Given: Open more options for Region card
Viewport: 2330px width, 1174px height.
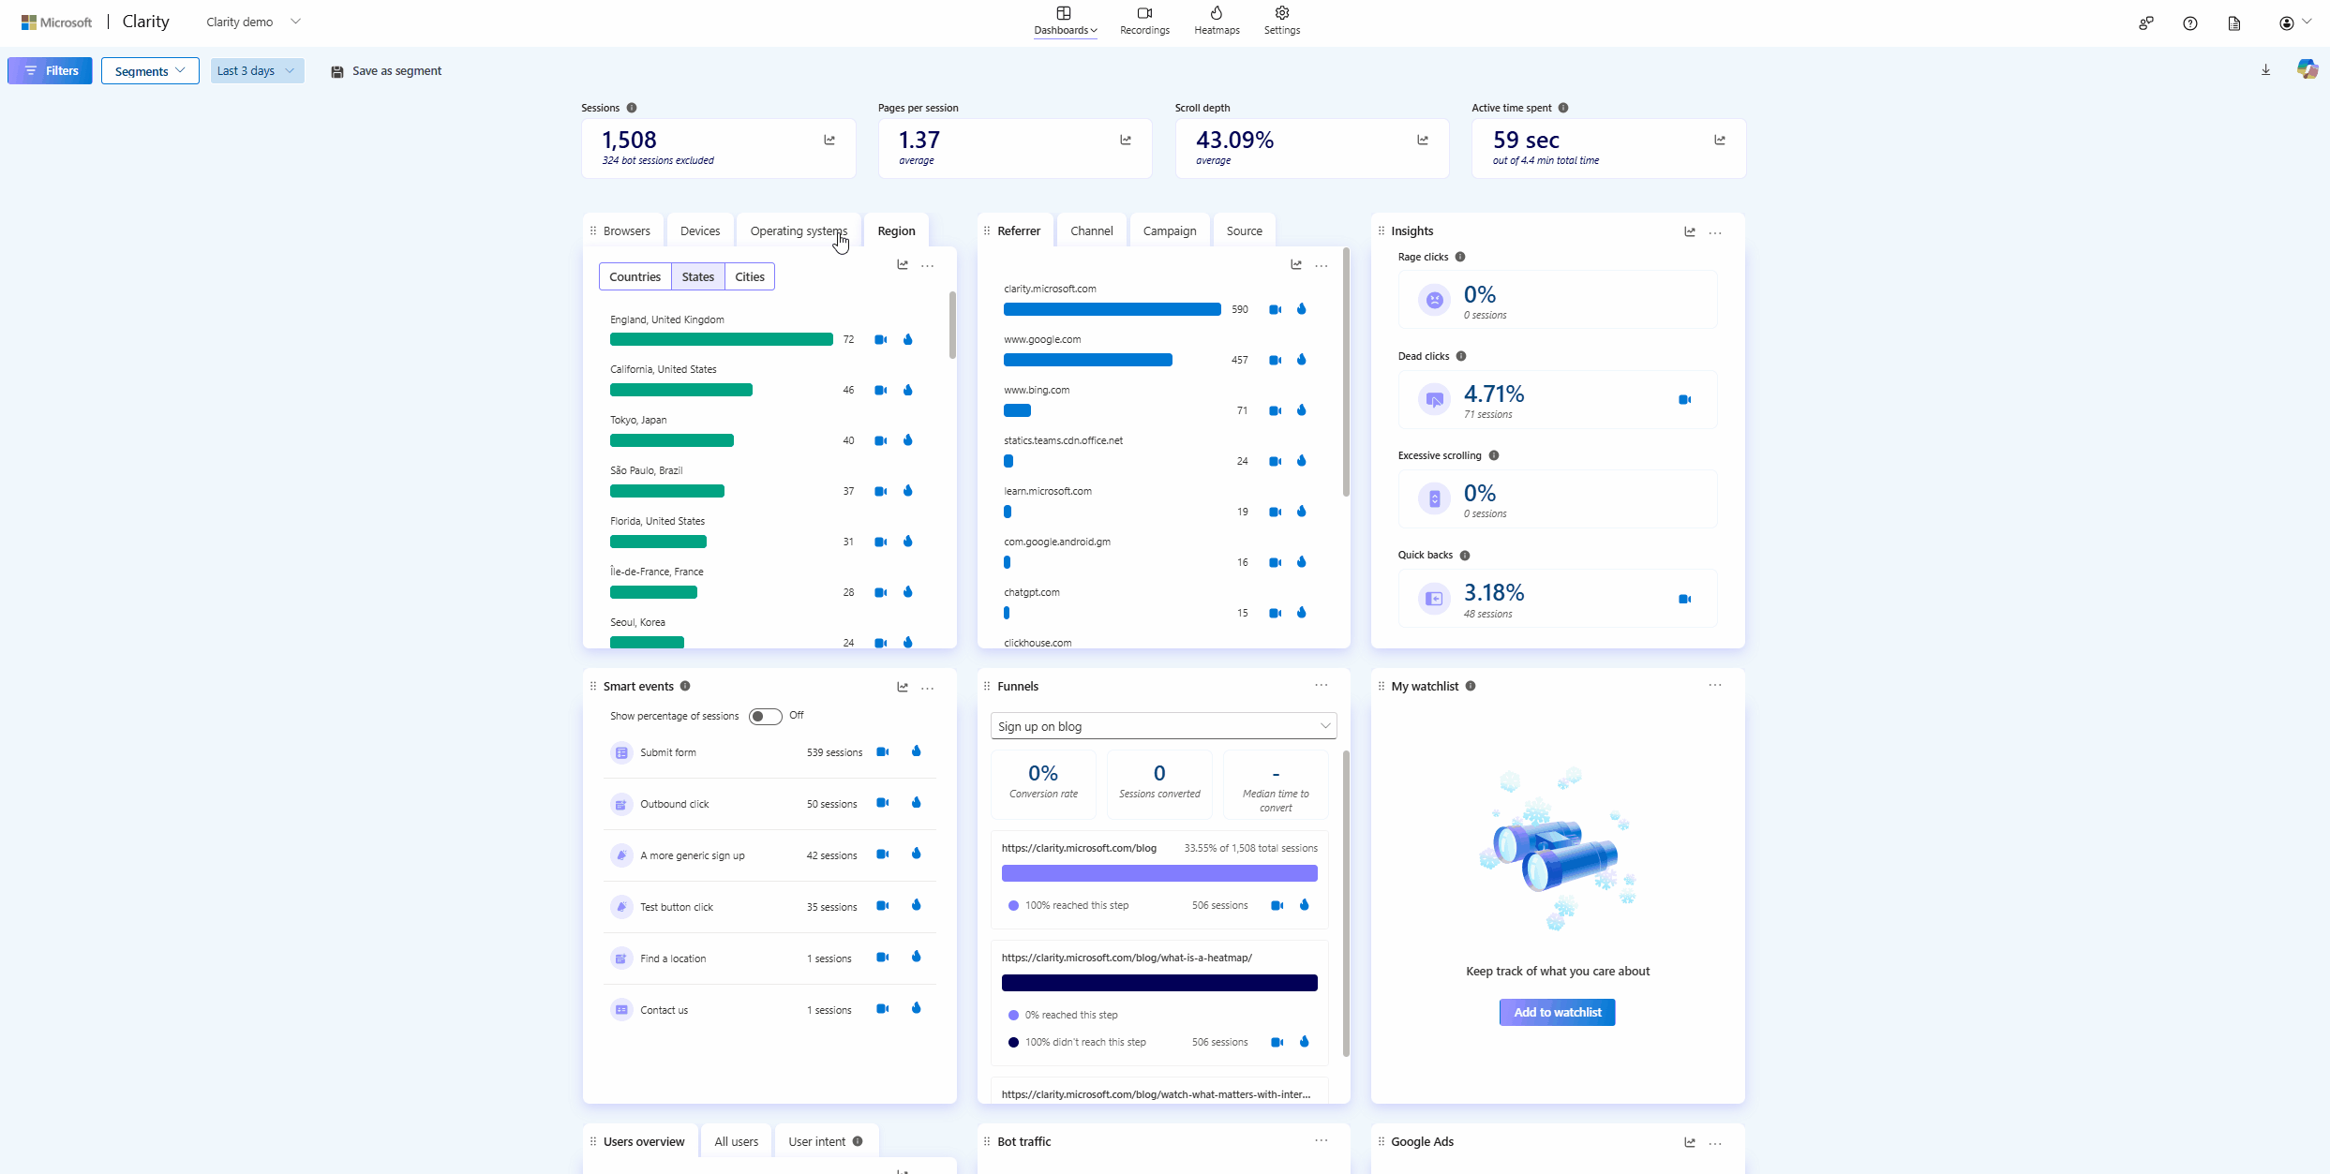Looking at the screenshot, I should pos(928,265).
